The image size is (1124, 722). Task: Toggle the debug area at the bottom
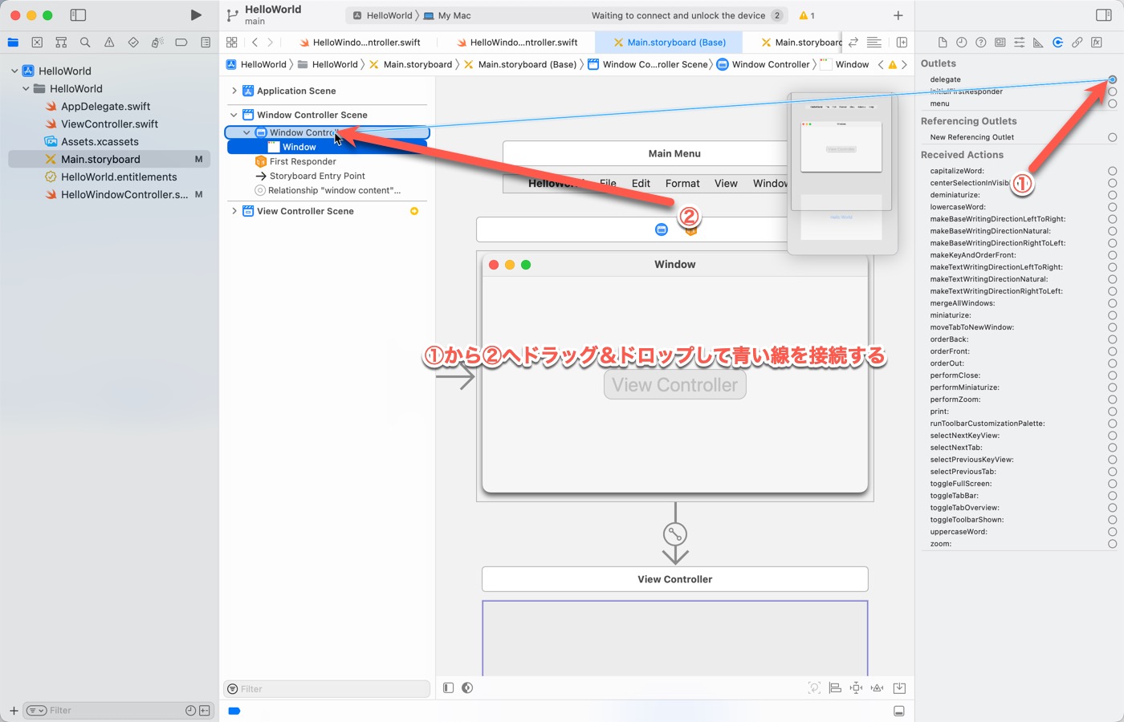[899, 711]
